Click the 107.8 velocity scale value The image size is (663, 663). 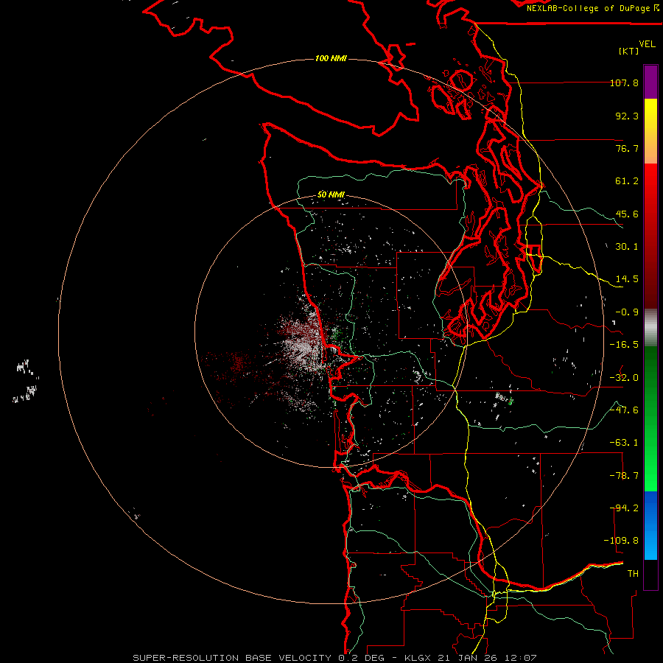pos(624,83)
